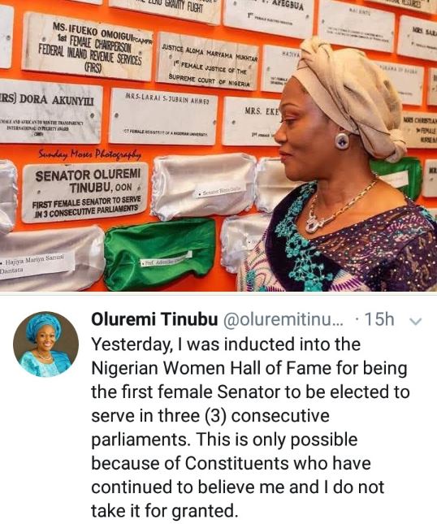The height and width of the screenshot is (524, 437).
Task: Expand the tweet options chevron
Action: 416,321
